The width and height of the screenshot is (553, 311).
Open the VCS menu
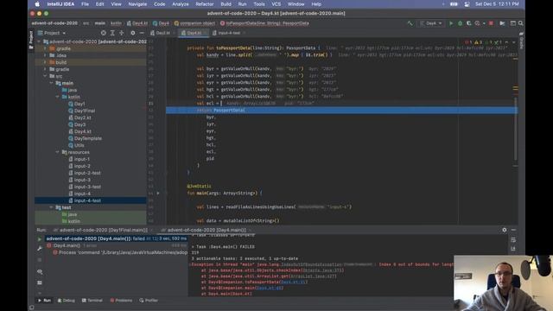[x=276, y=4]
